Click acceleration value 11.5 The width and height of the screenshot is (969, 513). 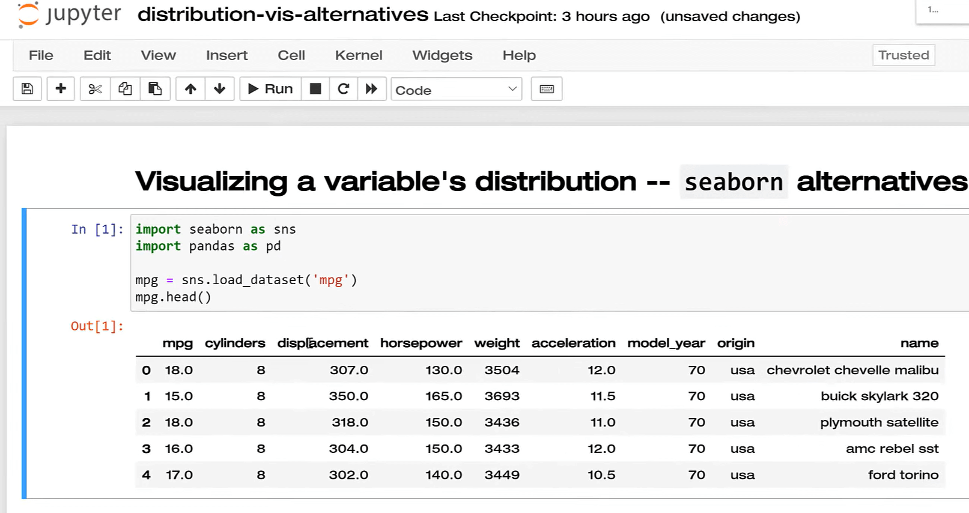pos(603,396)
